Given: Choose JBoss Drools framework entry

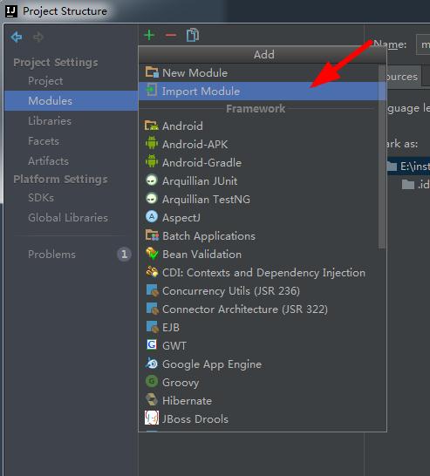Looking at the screenshot, I should pyautogui.click(x=263, y=419).
